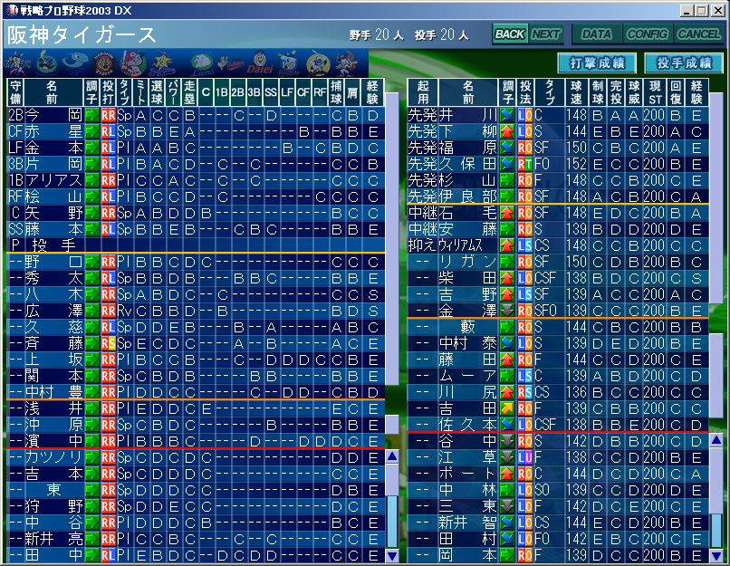The width and height of the screenshot is (730, 566).
Task: Click the RL handedness icon for 金本
Action: pos(108,147)
